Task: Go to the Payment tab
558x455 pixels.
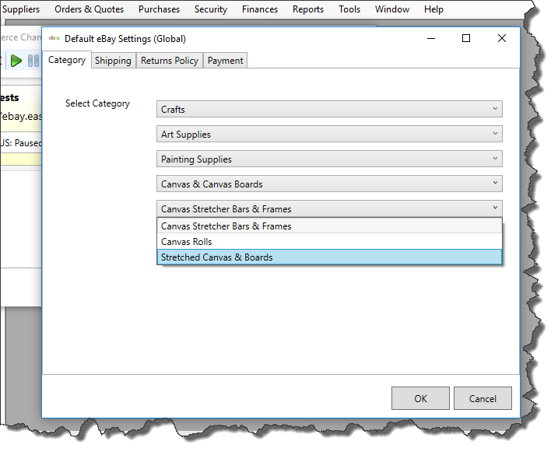Action: 226,61
